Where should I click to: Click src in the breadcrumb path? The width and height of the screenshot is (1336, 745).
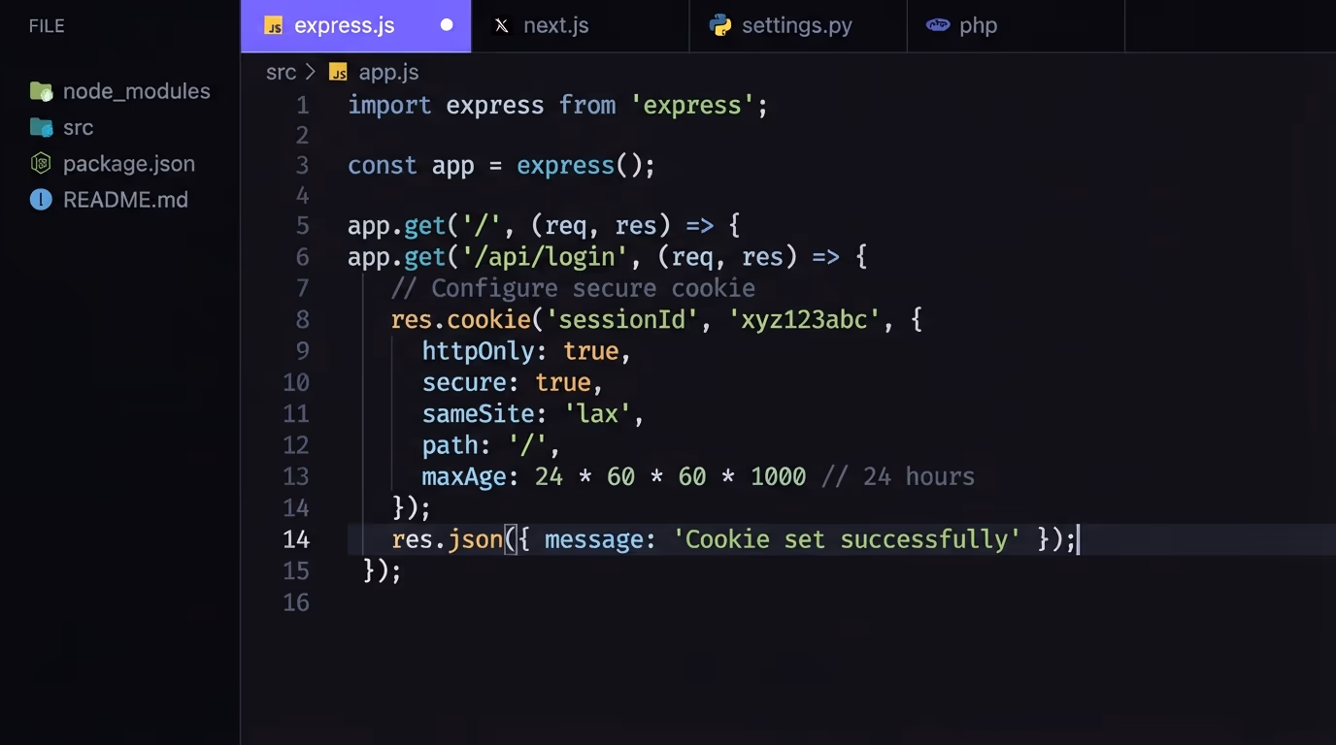point(281,72)
